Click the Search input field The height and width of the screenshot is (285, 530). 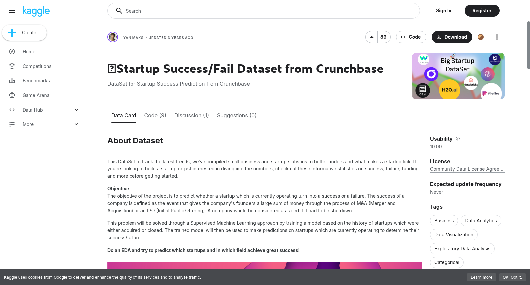[x=264, y=11]
